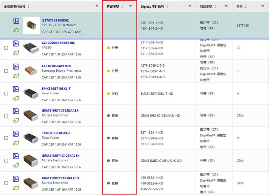Select the TMK316B7105KL-T row checkbox
The image size is (269, 195).
coord(6,138)
